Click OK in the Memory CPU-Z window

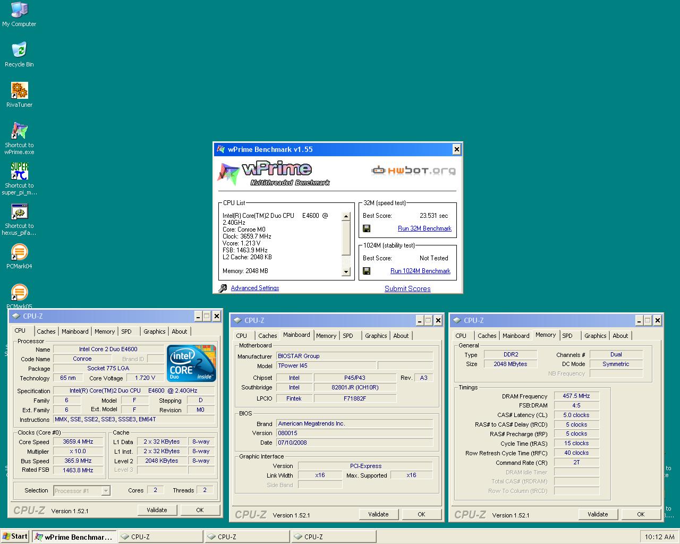[641, 514]
